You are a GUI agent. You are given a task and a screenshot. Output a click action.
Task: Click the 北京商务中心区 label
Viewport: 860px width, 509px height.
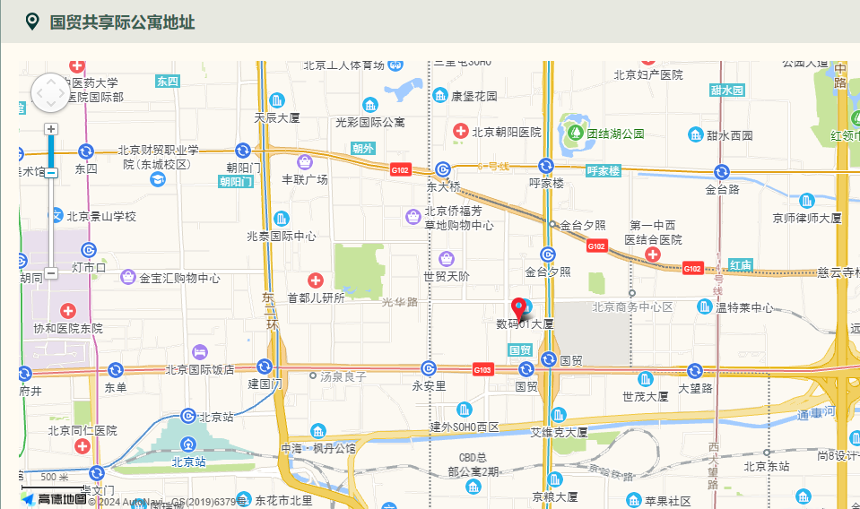632,306
